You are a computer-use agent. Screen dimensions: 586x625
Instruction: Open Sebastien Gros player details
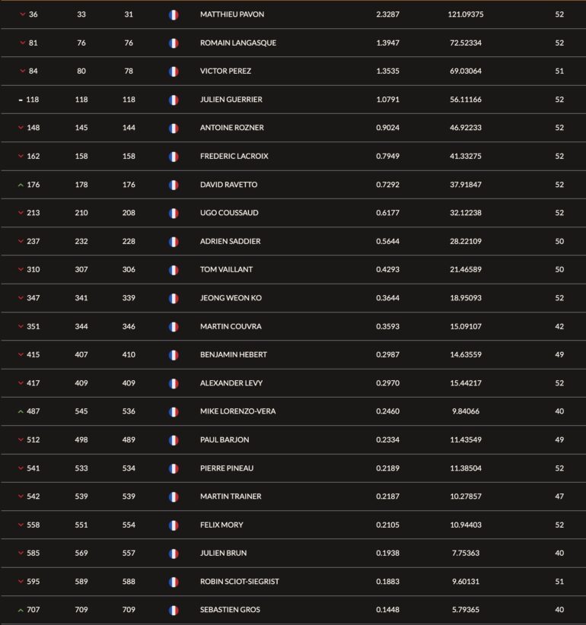230,610
